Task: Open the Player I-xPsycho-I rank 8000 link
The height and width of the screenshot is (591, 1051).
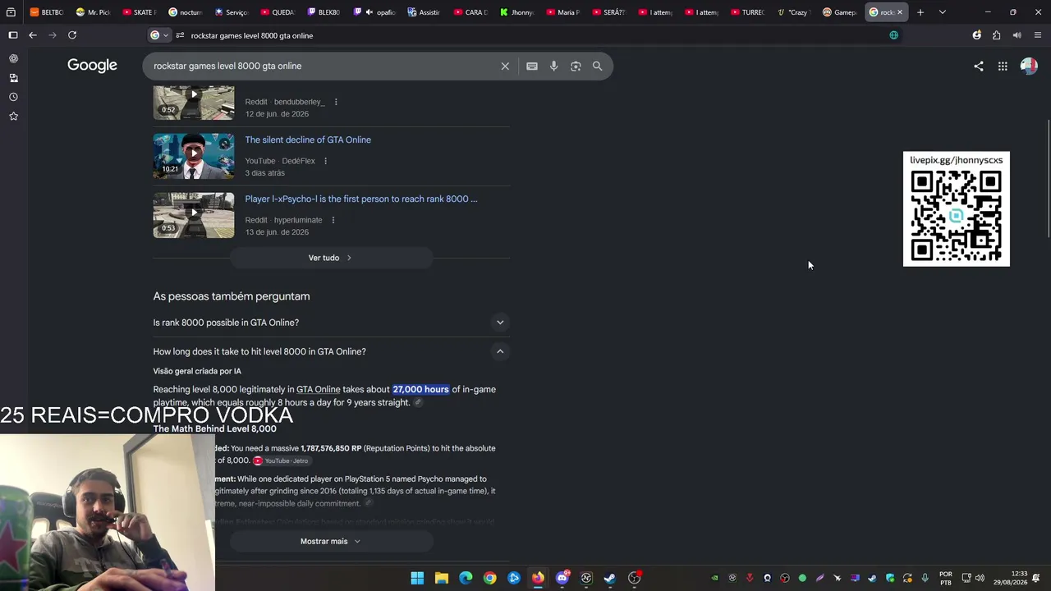Action: (x=361, y=199)
